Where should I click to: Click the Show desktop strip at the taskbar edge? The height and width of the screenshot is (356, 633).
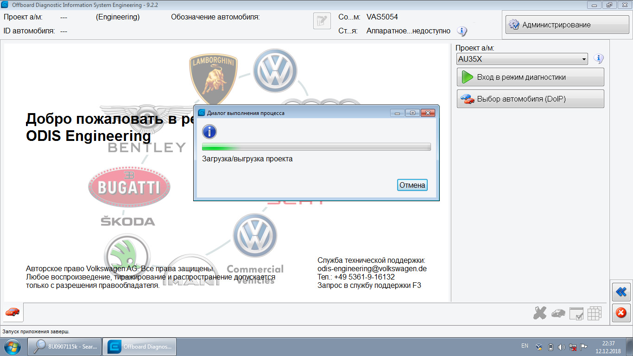click(x=630, y=347)
